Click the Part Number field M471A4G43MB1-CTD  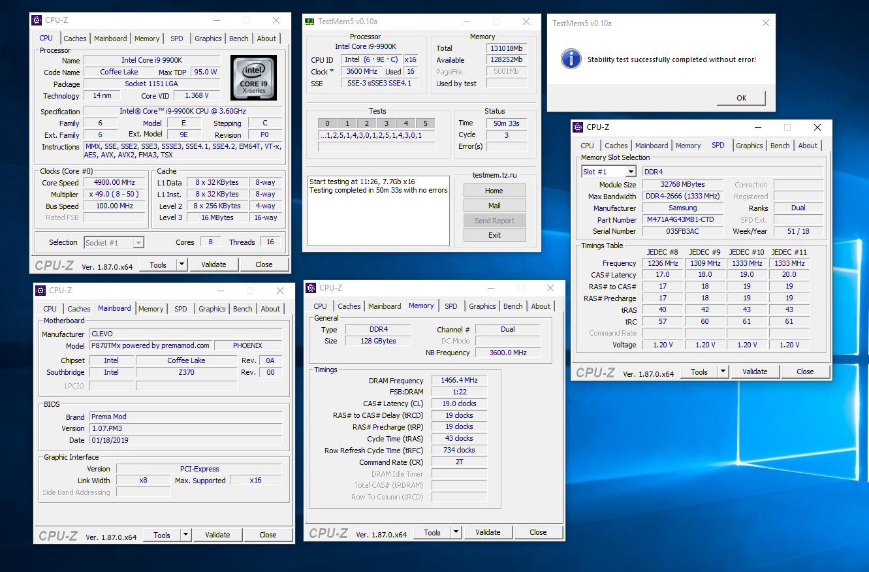(683, 220)
